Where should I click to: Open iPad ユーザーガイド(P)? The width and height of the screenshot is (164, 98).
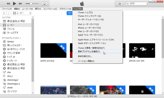pyautogui.click(x=98, y=31)
